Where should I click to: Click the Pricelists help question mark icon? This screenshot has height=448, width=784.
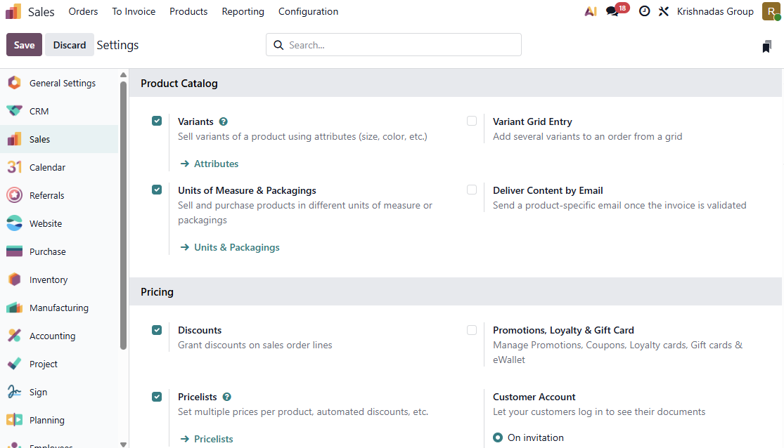pyautogui.click(x=227, y=397)
